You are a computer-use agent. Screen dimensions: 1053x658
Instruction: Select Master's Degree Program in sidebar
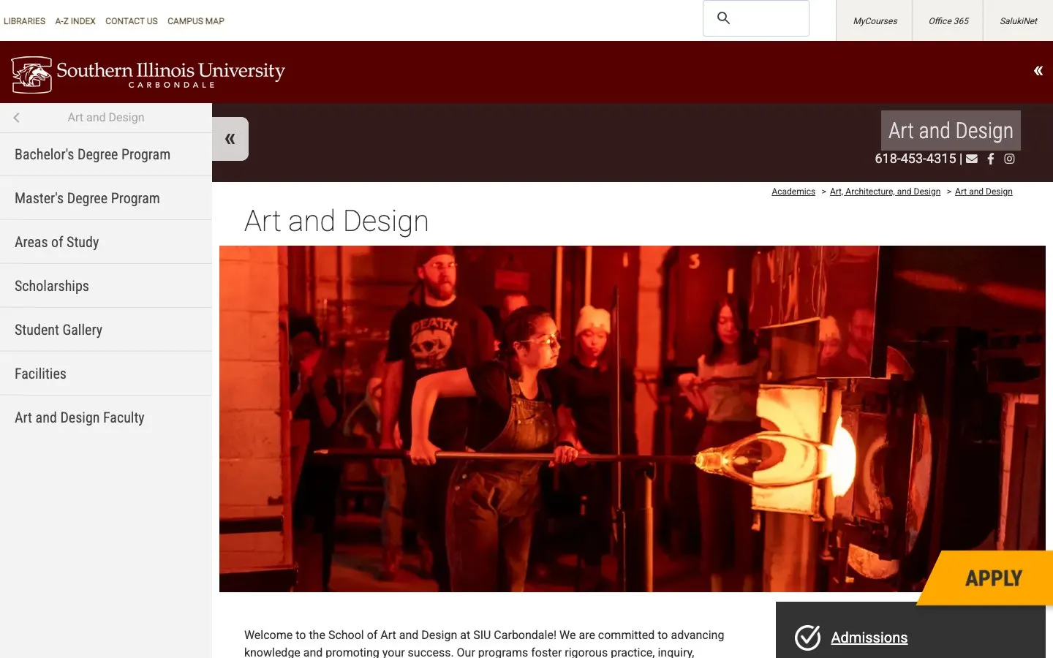click(x=106, y=198)
